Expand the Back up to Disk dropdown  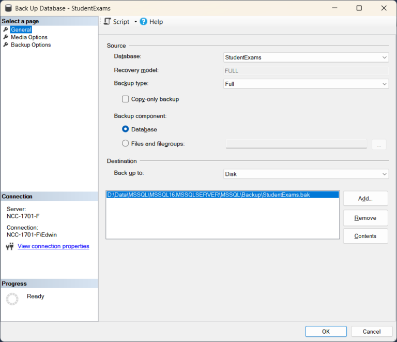tap(306, 174)
